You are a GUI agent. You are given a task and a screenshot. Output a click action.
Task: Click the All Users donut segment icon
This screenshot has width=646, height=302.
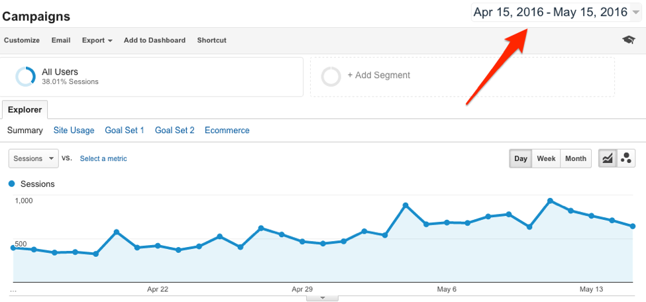(26, 77)
